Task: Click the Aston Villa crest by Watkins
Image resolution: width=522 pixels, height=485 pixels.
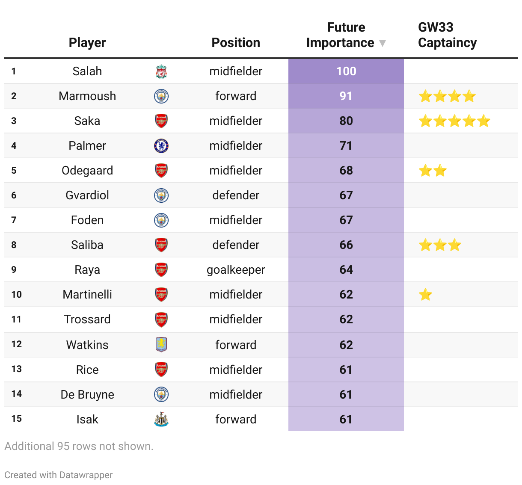Action: pos(161,344)
